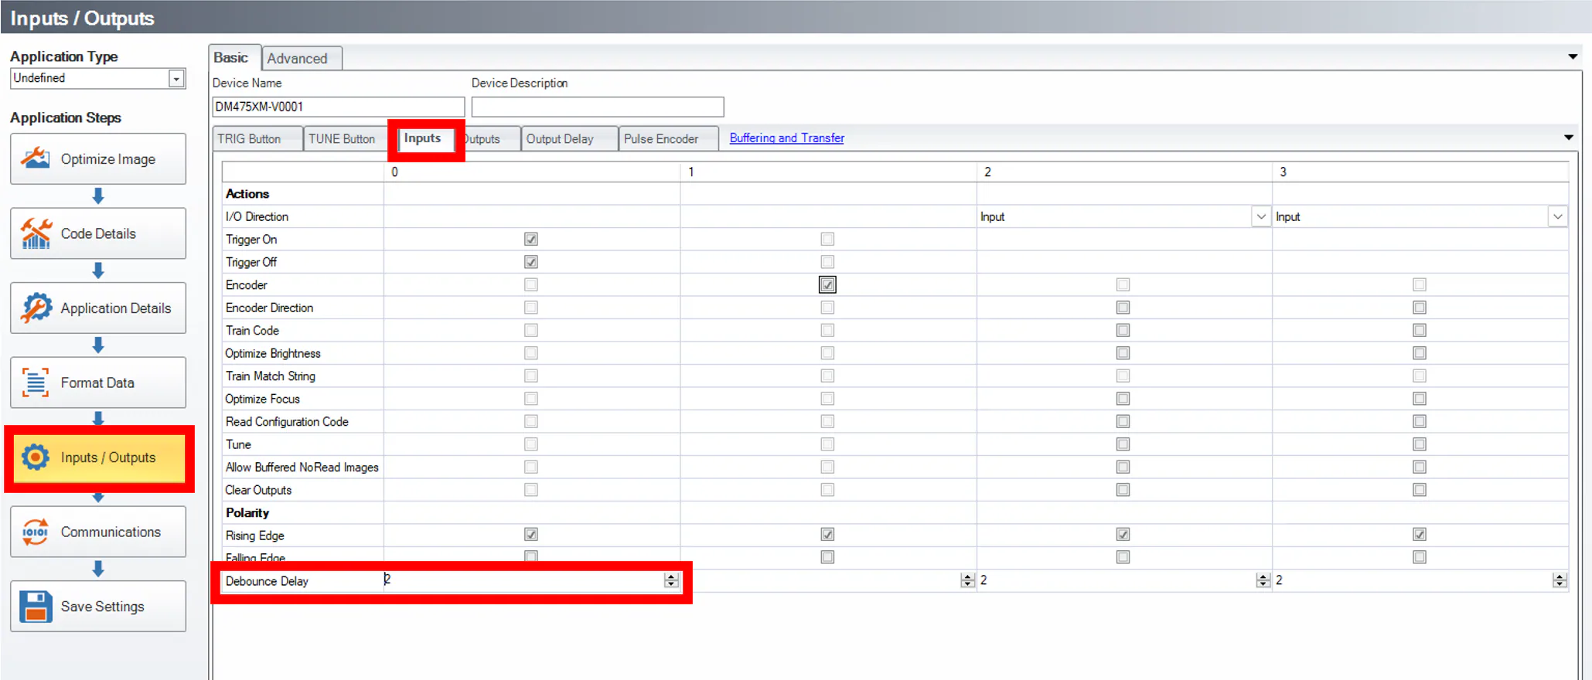Click the Application Details gear icon
The height and width of the screenshot is (680, 1592).
[36, 308]
